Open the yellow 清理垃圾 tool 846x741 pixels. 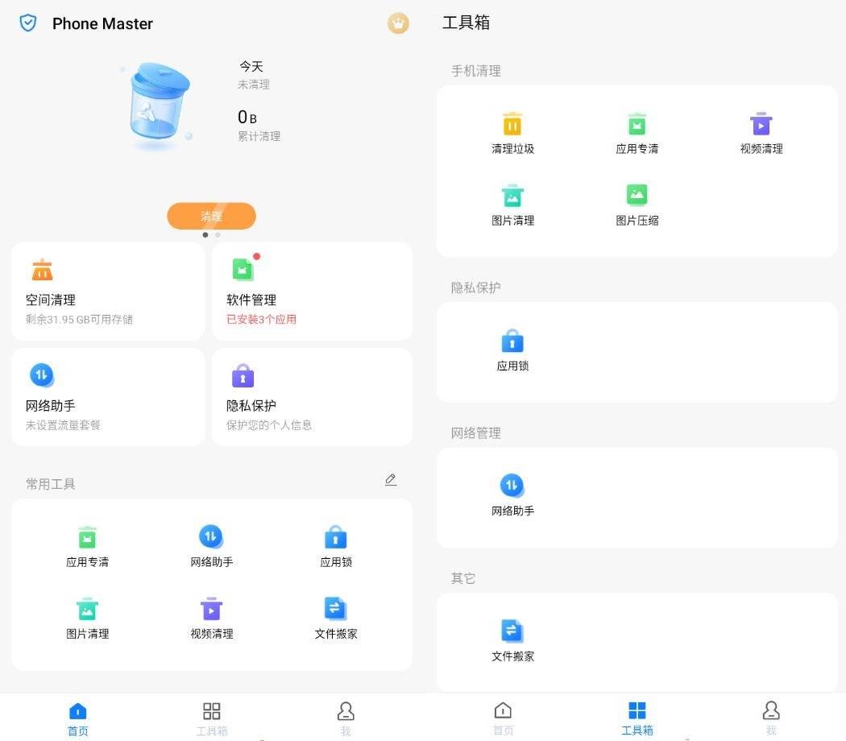[x=512, y=133]
